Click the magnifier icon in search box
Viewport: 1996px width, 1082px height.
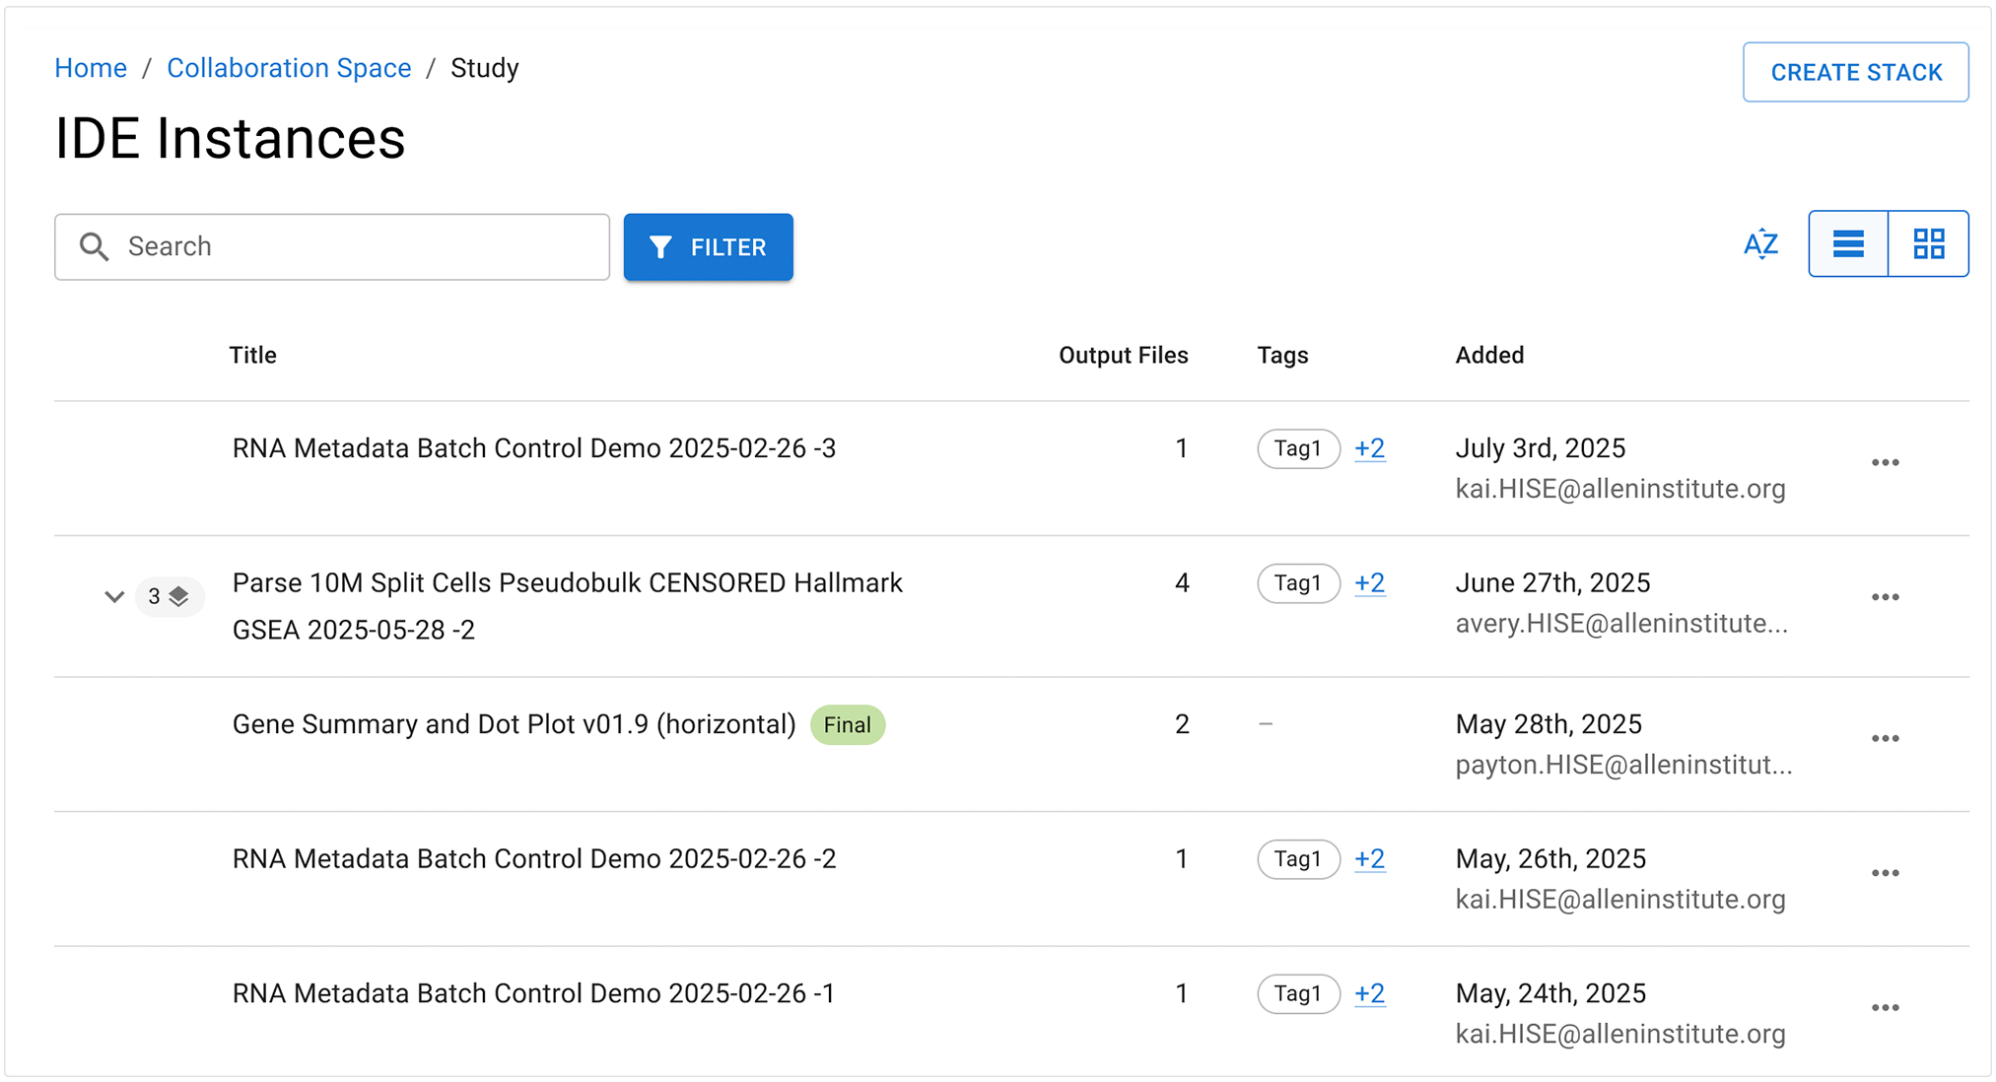[x=95, y=246]
